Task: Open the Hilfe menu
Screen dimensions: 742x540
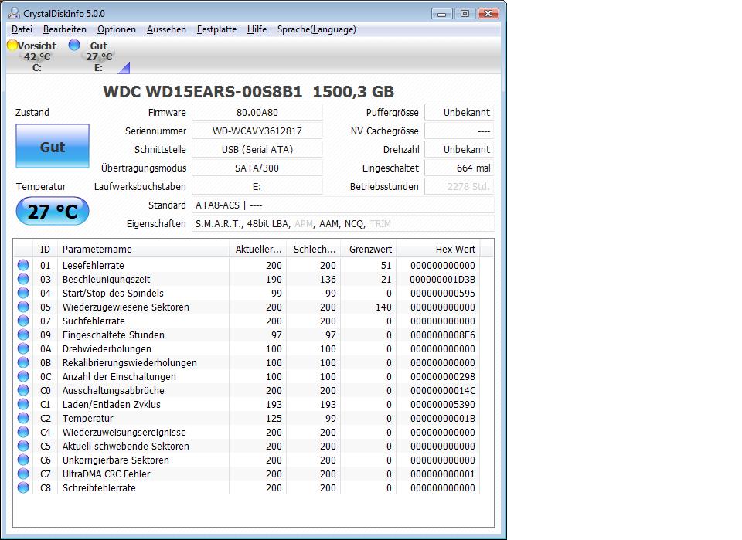Action: (257, 29)
